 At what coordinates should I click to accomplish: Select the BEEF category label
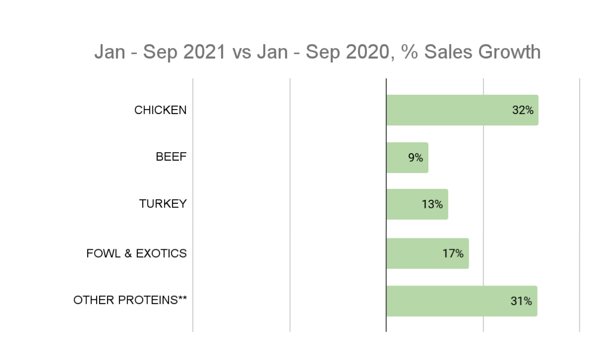(x=171, y=157)
